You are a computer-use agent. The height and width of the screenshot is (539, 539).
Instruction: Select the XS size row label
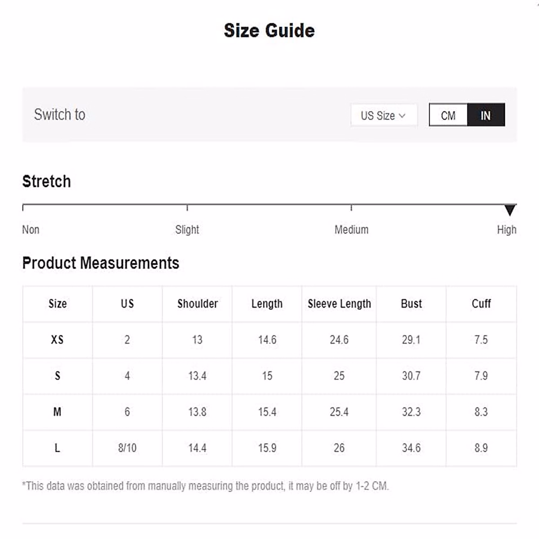(x=57, y=340)
